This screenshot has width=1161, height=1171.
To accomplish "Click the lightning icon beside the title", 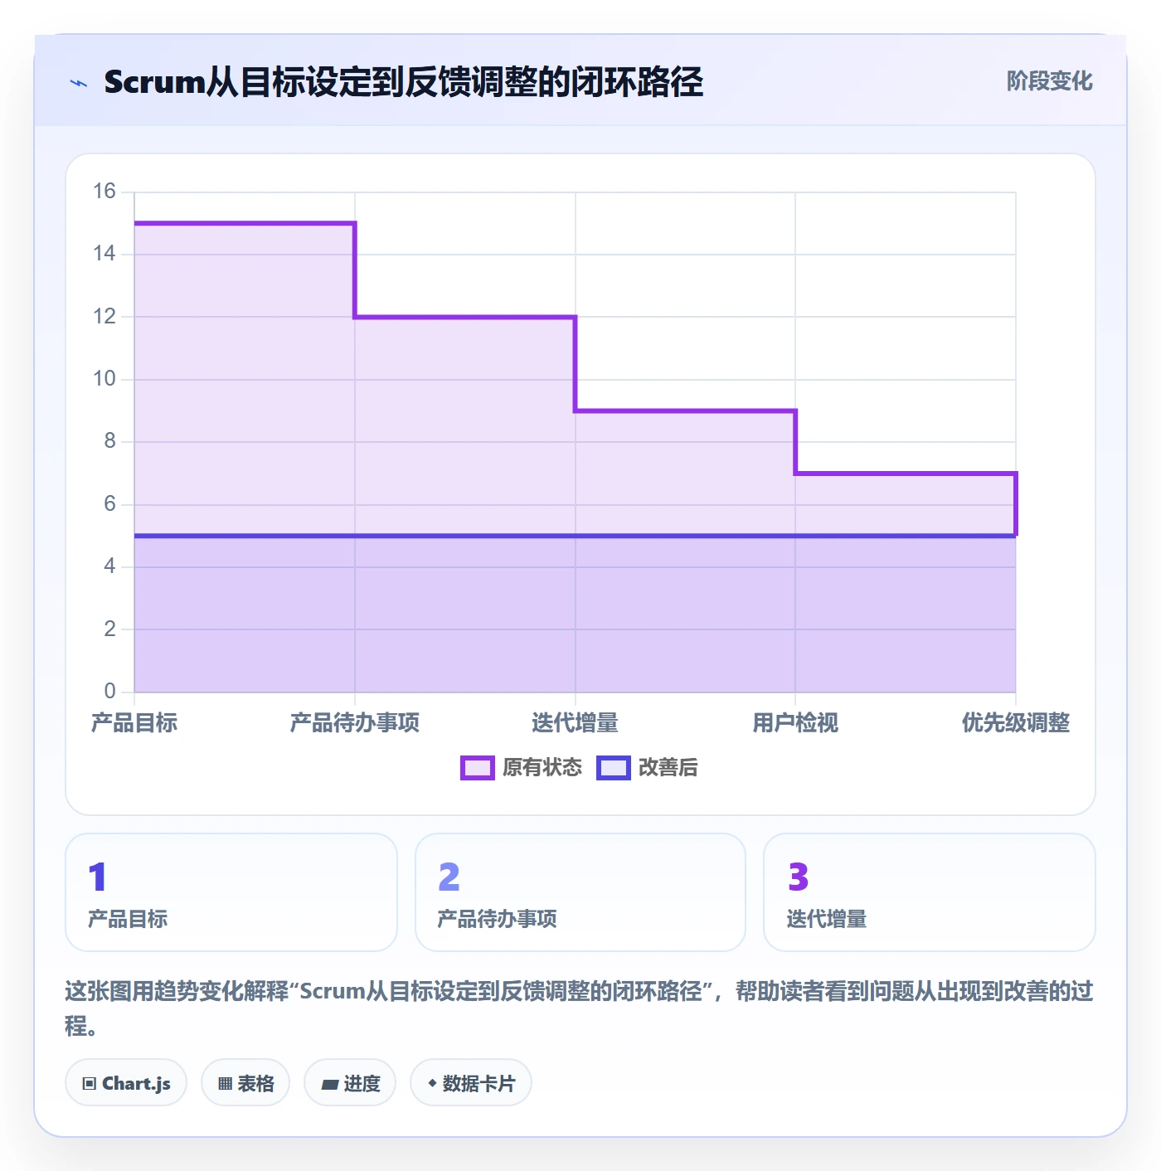I will pos(79,83).
